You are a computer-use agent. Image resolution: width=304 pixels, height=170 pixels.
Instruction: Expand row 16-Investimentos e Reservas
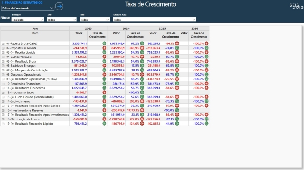pos(3,110)
